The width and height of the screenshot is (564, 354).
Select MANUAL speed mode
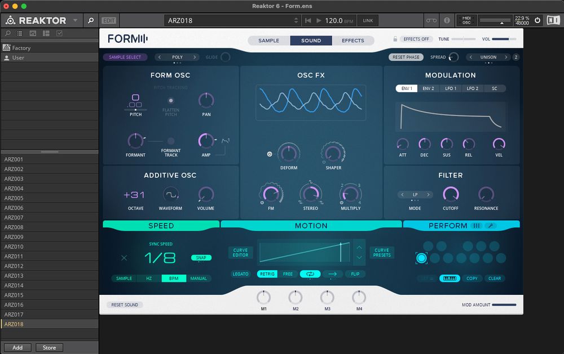pyautogui.click(x=199, y=278)
